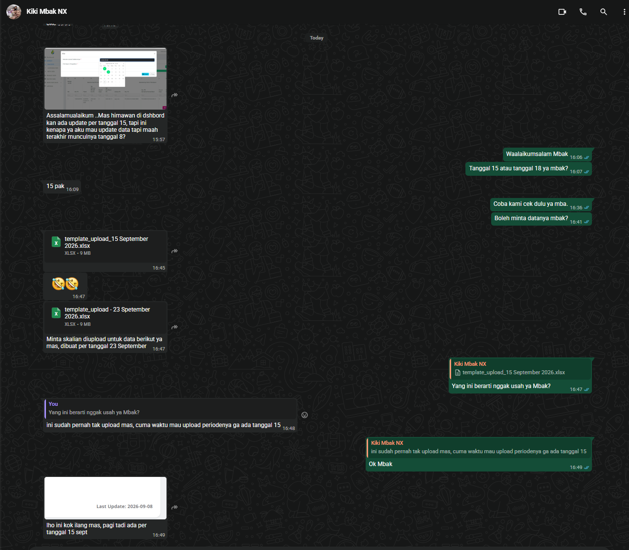Click the Excel icon of template_upload_15 September file
629x550 pixels.
[56, 242]
